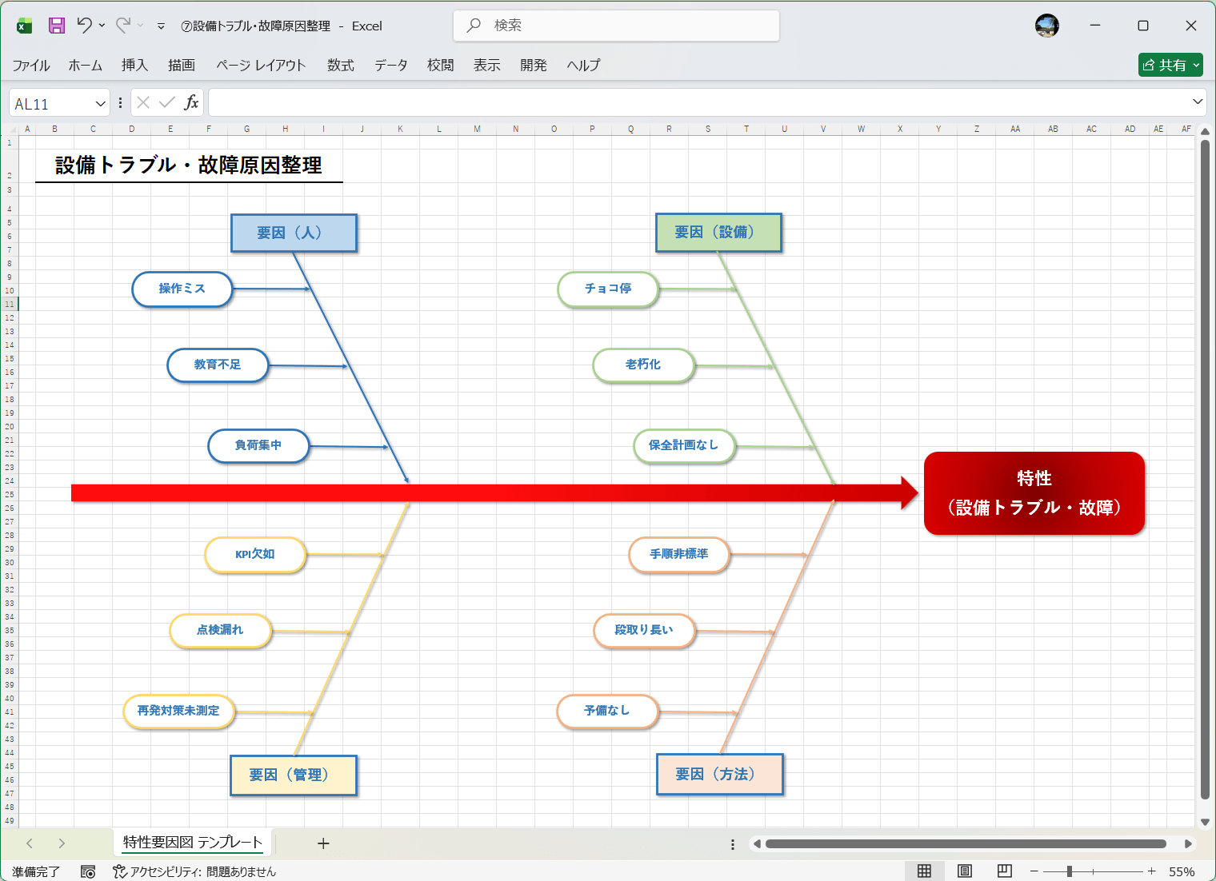Switch to the 数式 ribbon tab

[x=340, y=65]
